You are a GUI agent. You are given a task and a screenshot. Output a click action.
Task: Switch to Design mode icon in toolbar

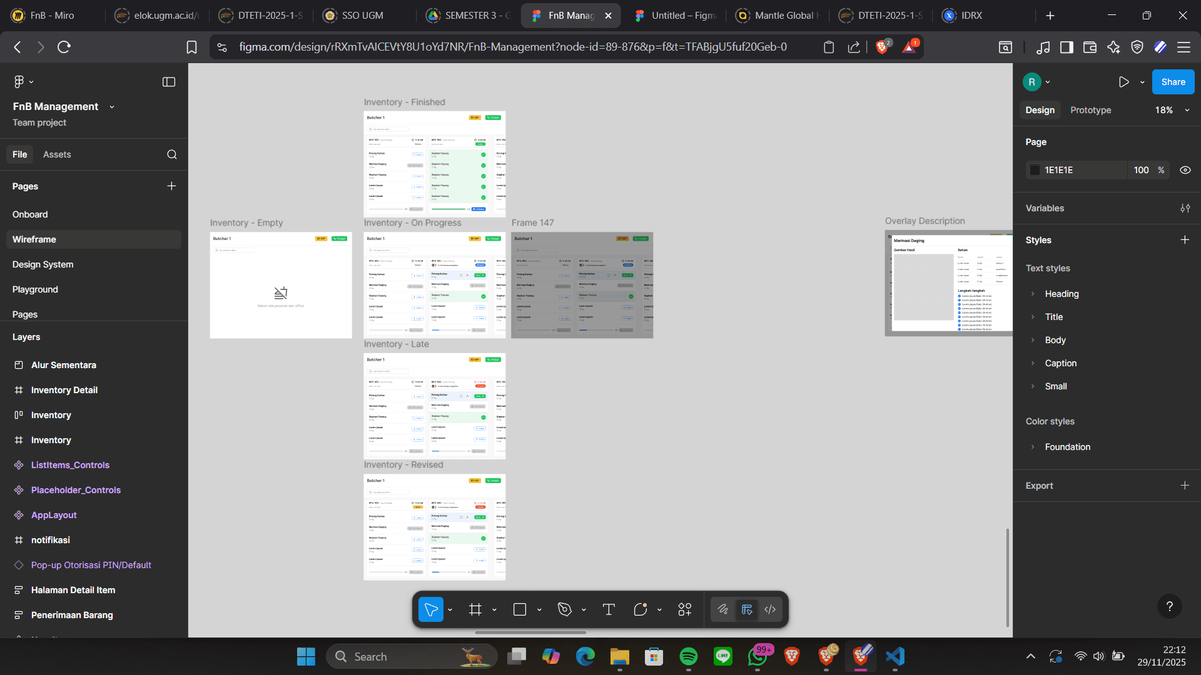point(747,609)
